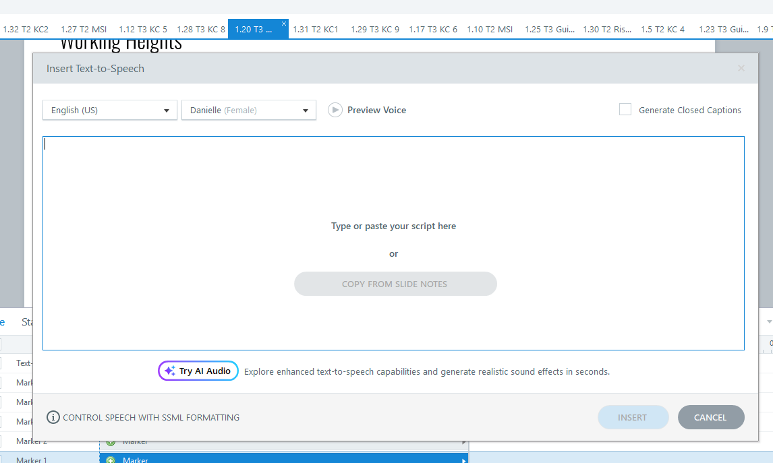Switch to the 1.27 T2 MSI tab
Viewport: 773px width, 463px height.
coord(84,30)
